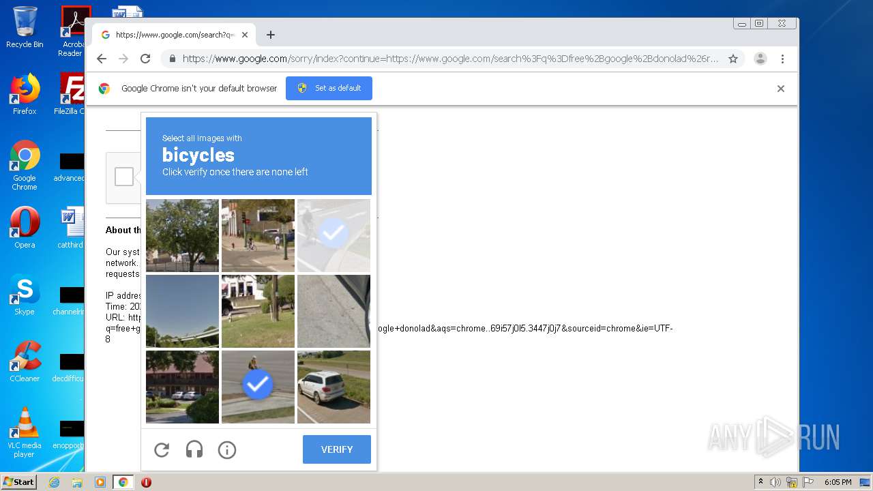
Task: Click the Set as default button
Action: (x=329, y=88)
